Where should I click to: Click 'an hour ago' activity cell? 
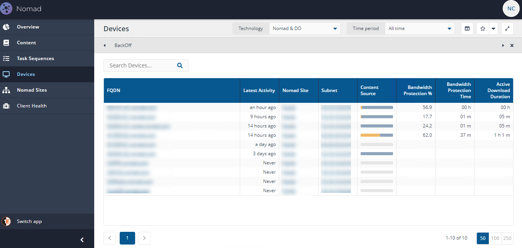coord(263,107)
